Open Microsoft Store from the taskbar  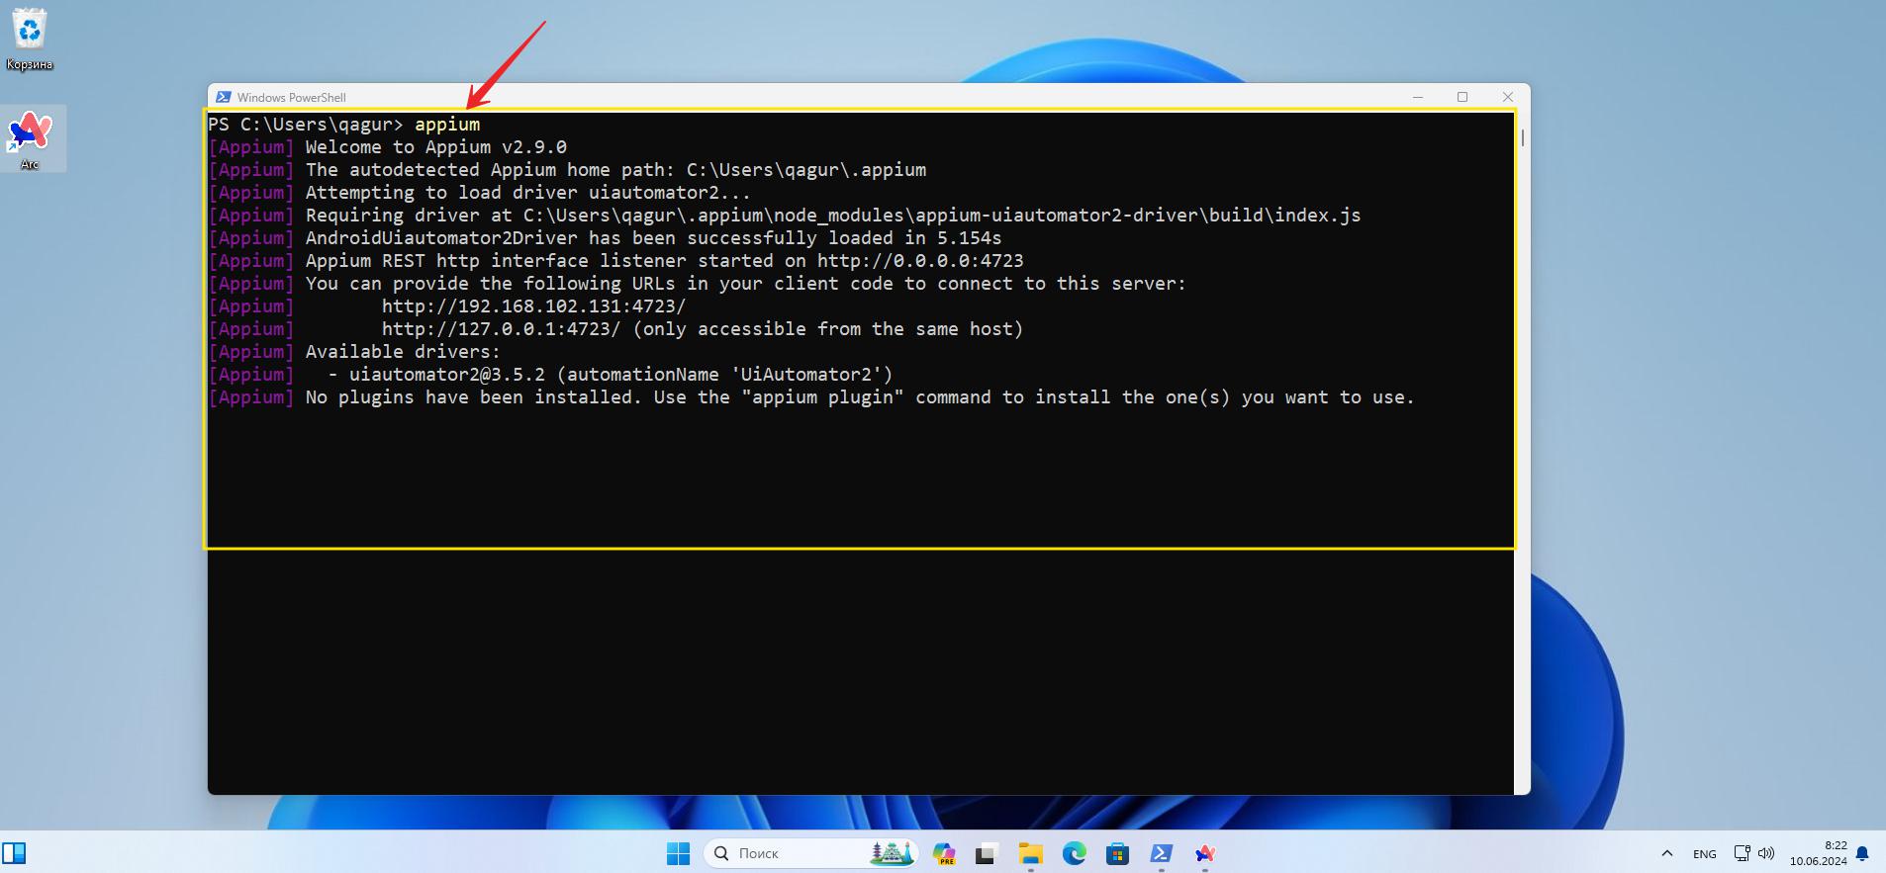click(x=1117, y=853)
